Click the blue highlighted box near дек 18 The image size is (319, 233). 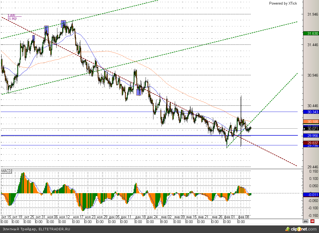[x=139, y=92]
